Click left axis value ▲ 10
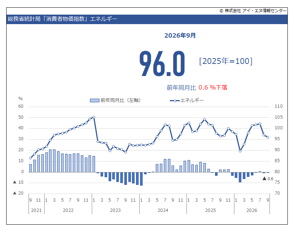The width and height of the screenshot is (294, 232). tap(18, 182)
